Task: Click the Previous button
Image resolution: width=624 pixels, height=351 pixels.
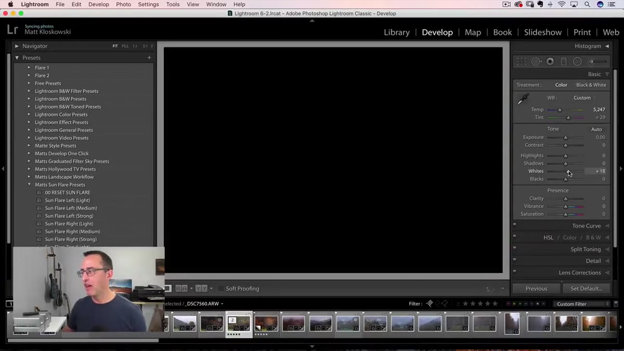Action: click(x=536, y=289)
